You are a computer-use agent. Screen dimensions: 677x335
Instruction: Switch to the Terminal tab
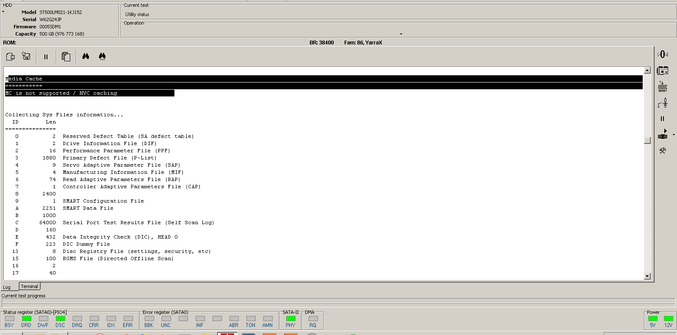(30, 286)
